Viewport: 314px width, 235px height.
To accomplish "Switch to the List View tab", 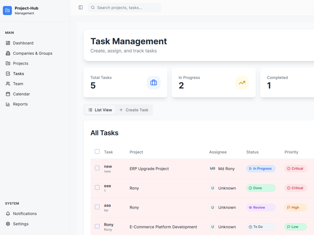I will click(100, 110).
